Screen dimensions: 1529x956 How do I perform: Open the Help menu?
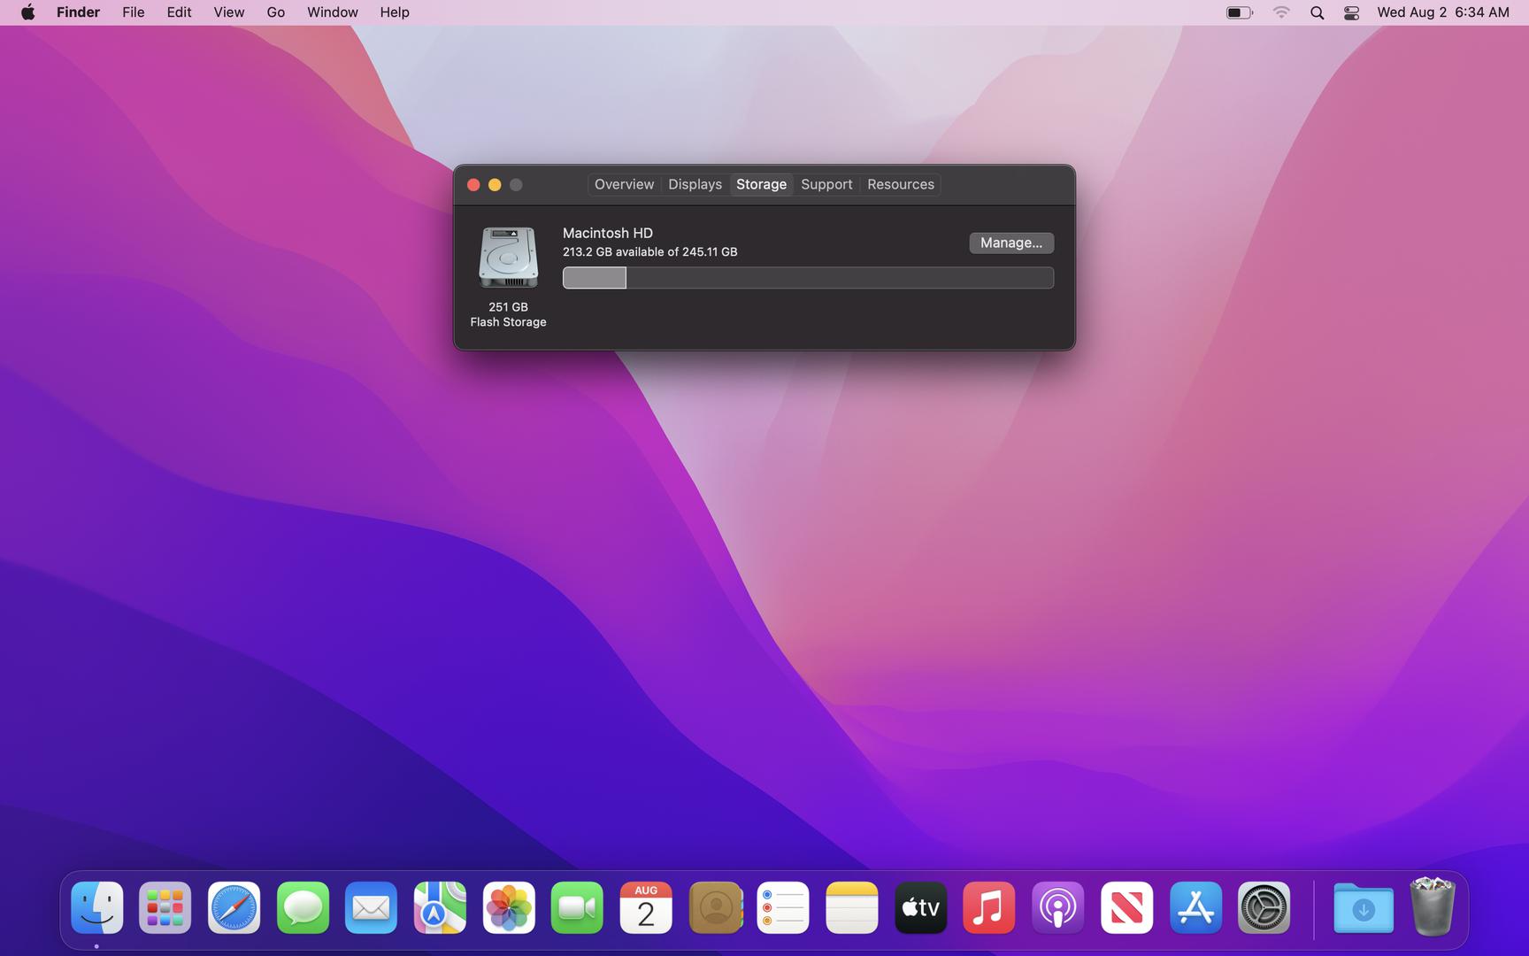point(395,12)
